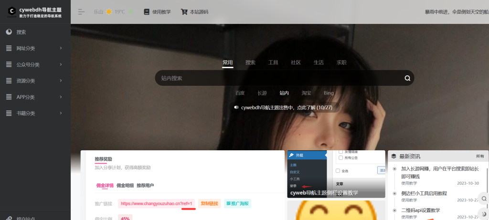Click the layers icon beside 最新资讯
Viewport: 489px width, 220px height.
coord(394,156)
